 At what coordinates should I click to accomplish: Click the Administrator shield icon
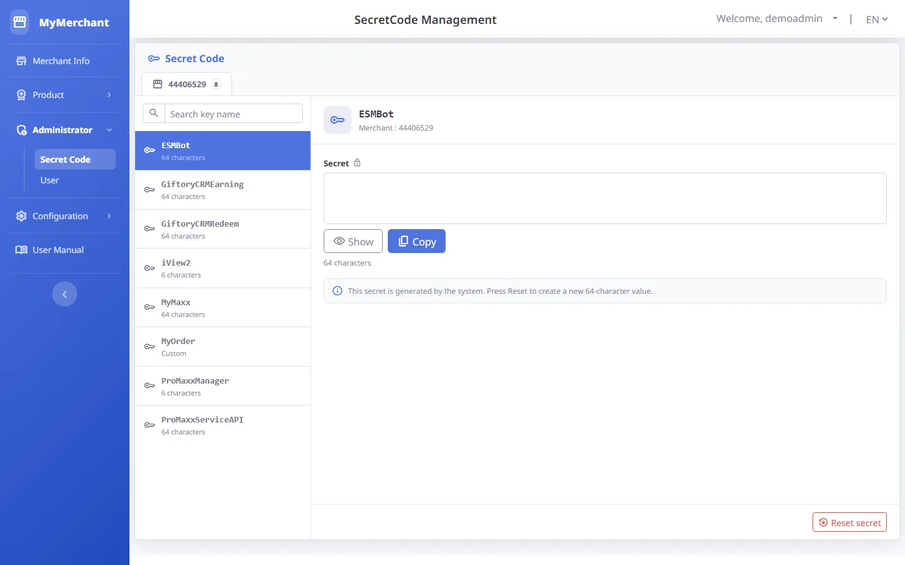click(21, 130)
